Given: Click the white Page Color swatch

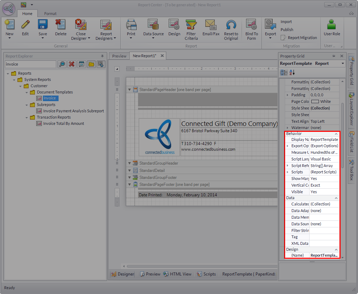Looking at the screenshot, I should 315,101.
